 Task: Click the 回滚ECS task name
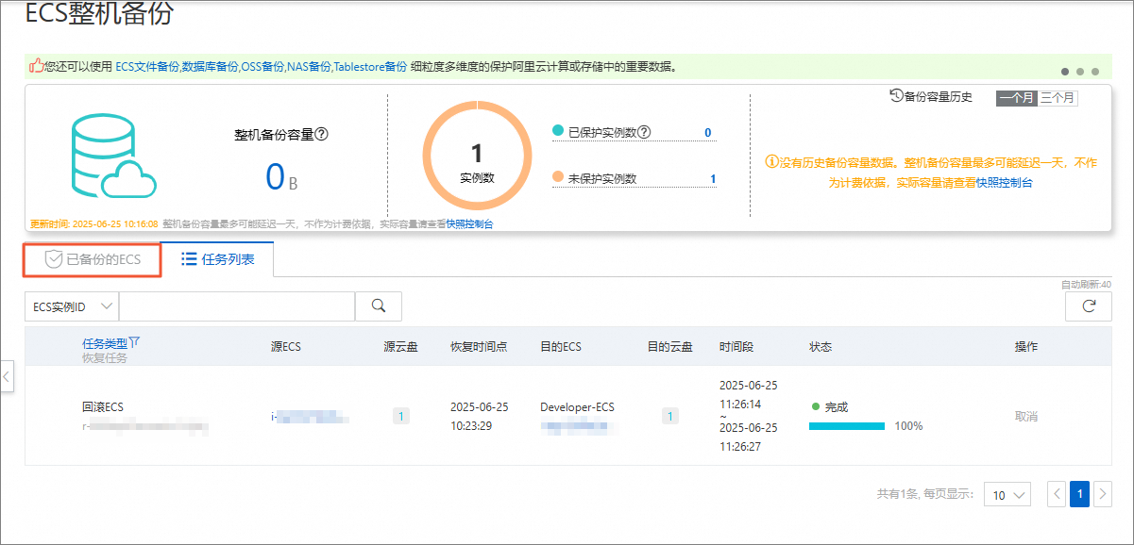pyautogui.click(x=103, y=407)
